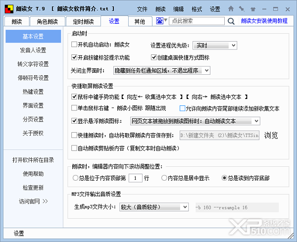Enable 允许向朗读内容尾部继续添加 checkbox
This screenshot has width=297, height=242.
pyautogui.click(x=182, y=108)
